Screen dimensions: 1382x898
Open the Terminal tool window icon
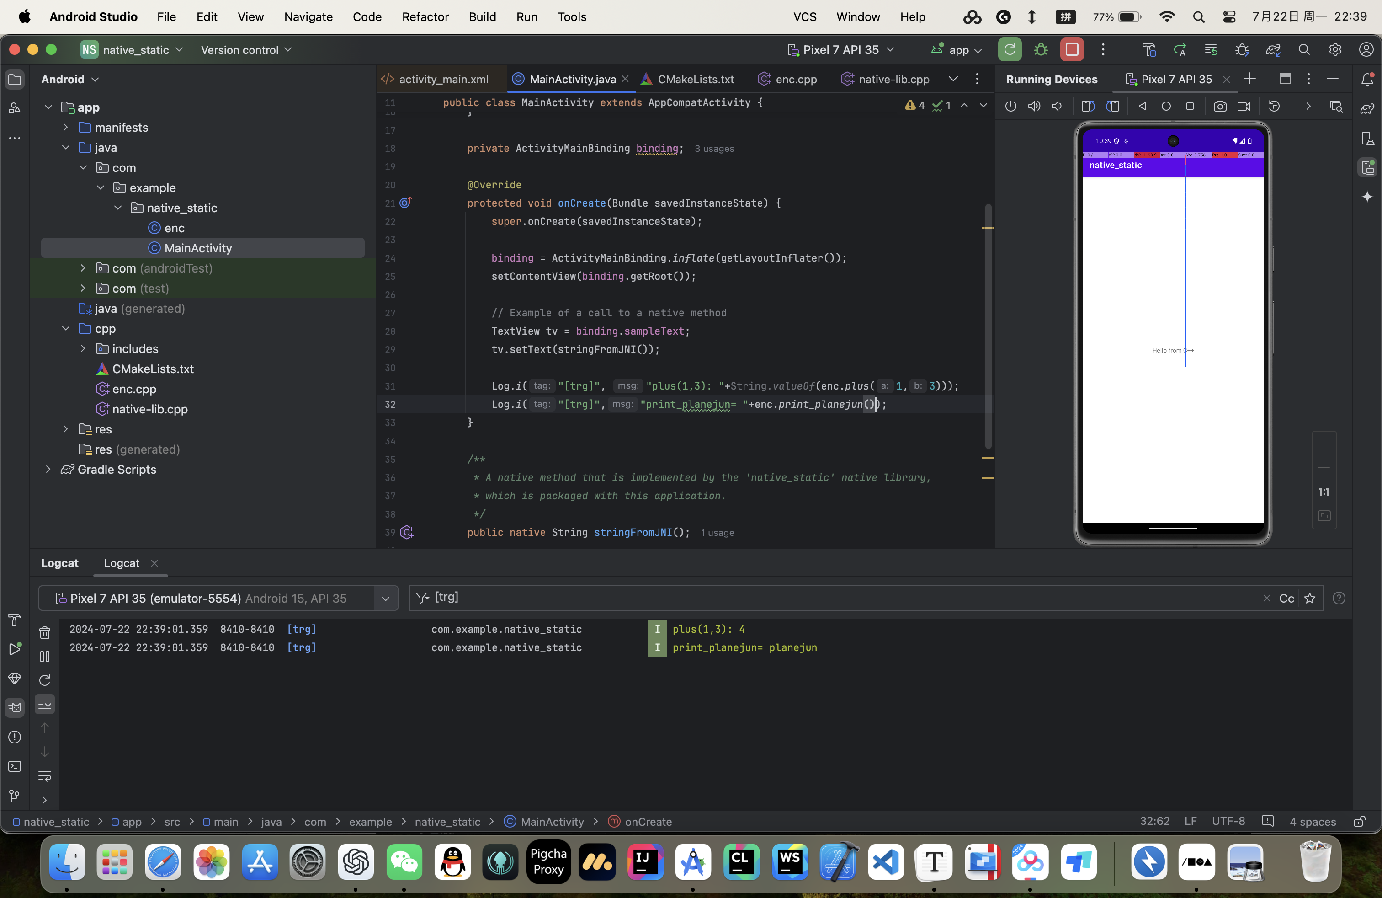pyautogui.click(x=15, y=767)
